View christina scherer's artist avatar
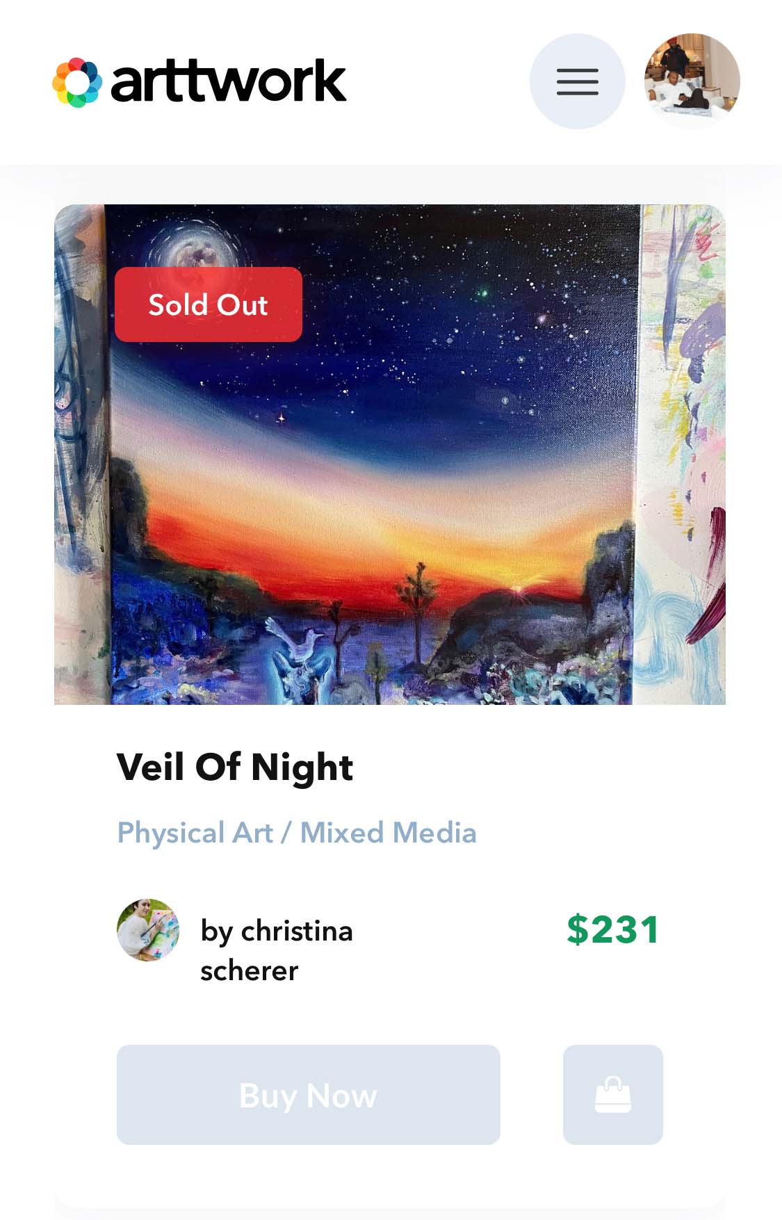782x1220 pixels. pos(148,930)
